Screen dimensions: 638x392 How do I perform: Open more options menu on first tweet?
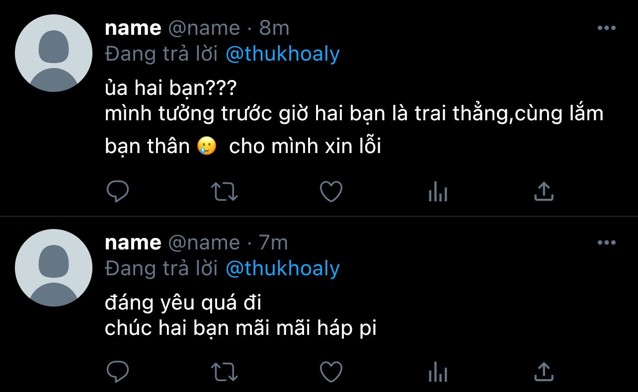click(606, 28)
